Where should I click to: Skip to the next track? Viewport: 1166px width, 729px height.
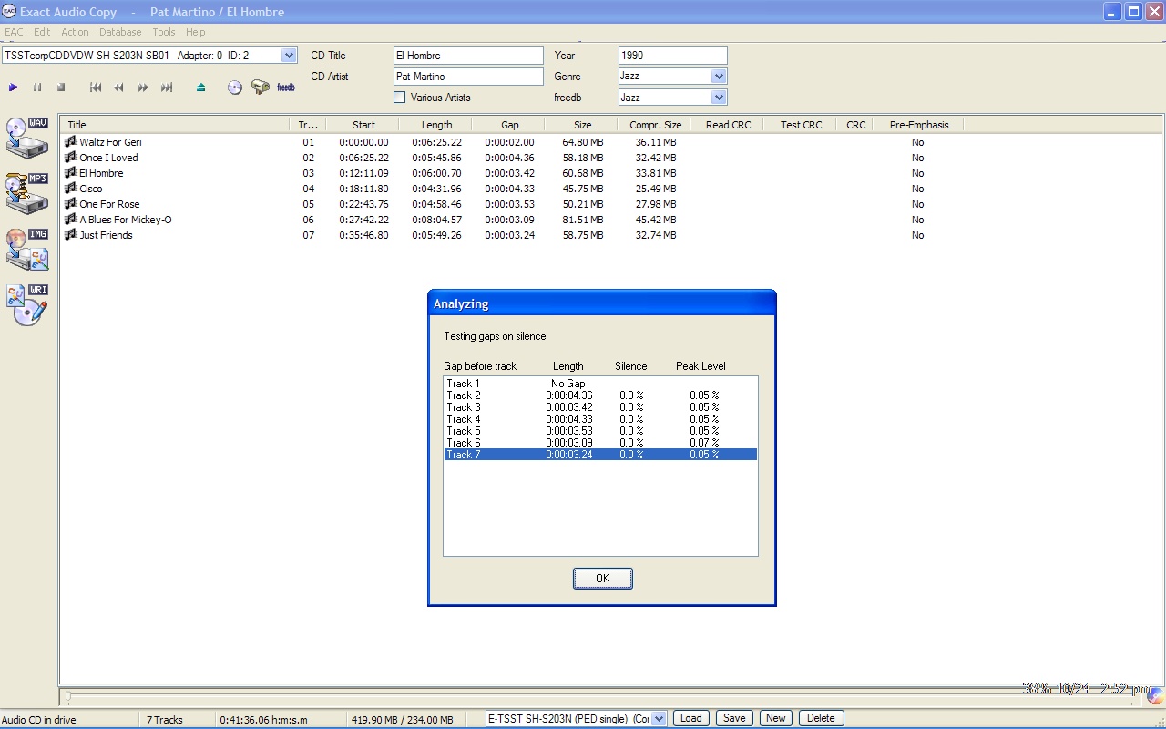click(x=167, y=87)
